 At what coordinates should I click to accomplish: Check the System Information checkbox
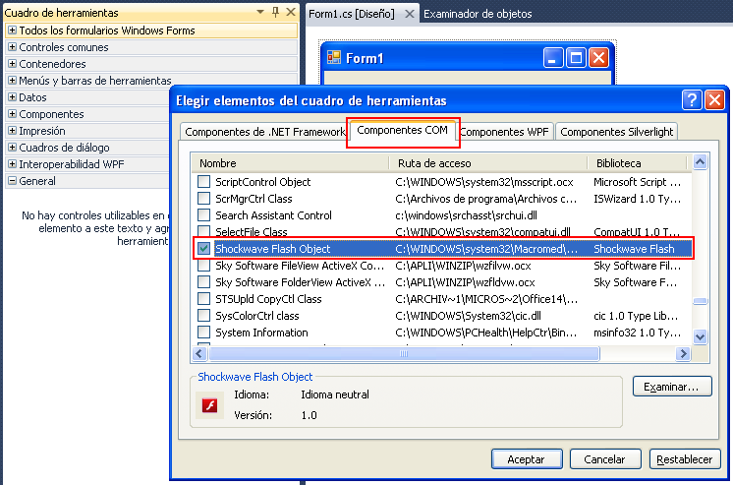203,333
